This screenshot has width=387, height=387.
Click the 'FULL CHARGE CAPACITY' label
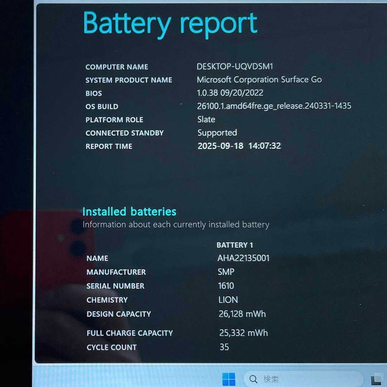[130, 333]
